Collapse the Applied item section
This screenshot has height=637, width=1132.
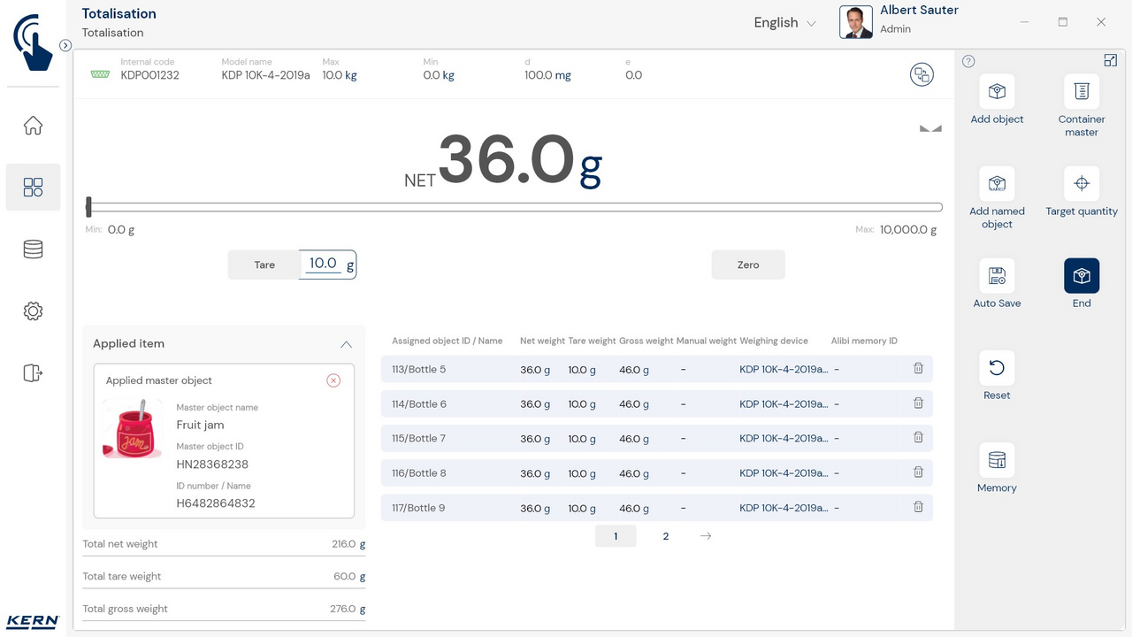click(346, 344)
